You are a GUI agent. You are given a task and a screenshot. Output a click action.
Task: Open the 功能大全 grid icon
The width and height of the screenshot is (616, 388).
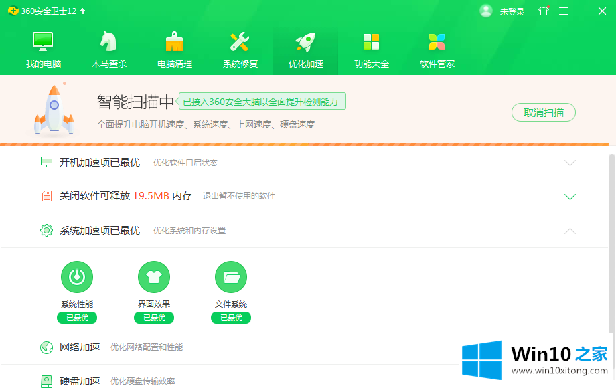(371, 41)
